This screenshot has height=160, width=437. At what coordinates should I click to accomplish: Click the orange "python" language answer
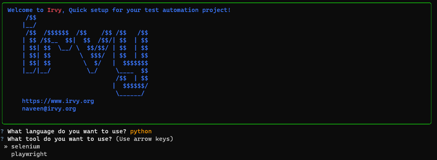(141, 131)
